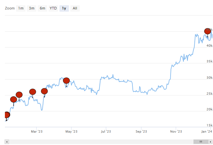Click the red marker just after Mar '23
This screenshot has height=145, width=213.
(44, 91)
